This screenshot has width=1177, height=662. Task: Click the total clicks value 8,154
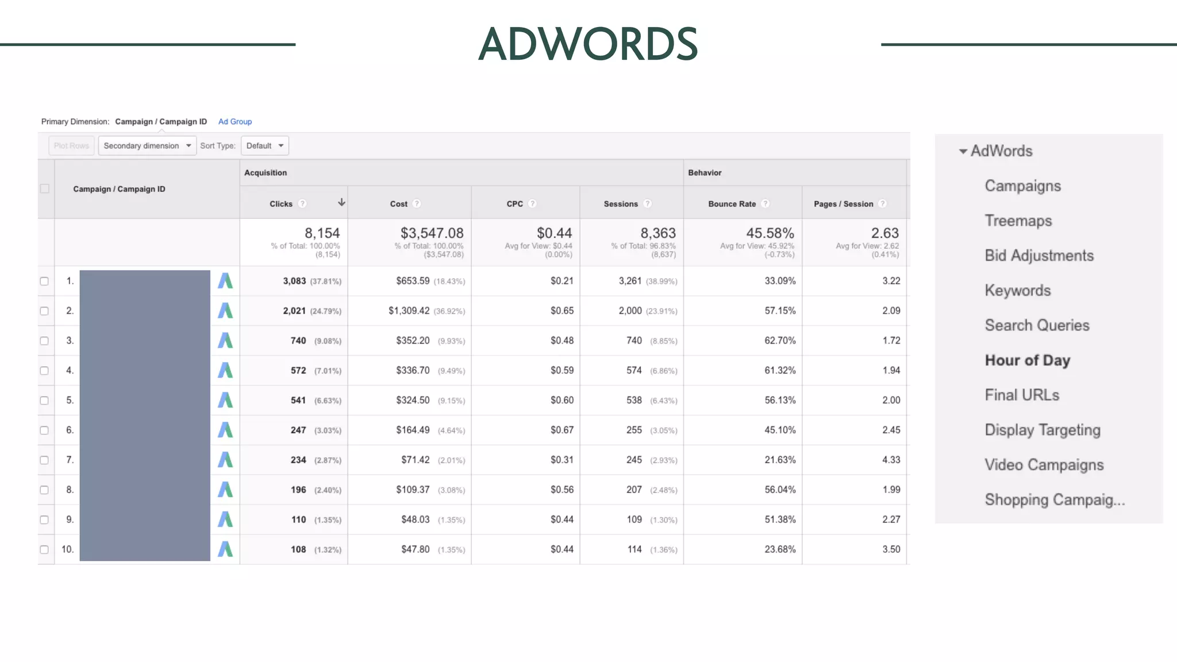click(322, 233)
